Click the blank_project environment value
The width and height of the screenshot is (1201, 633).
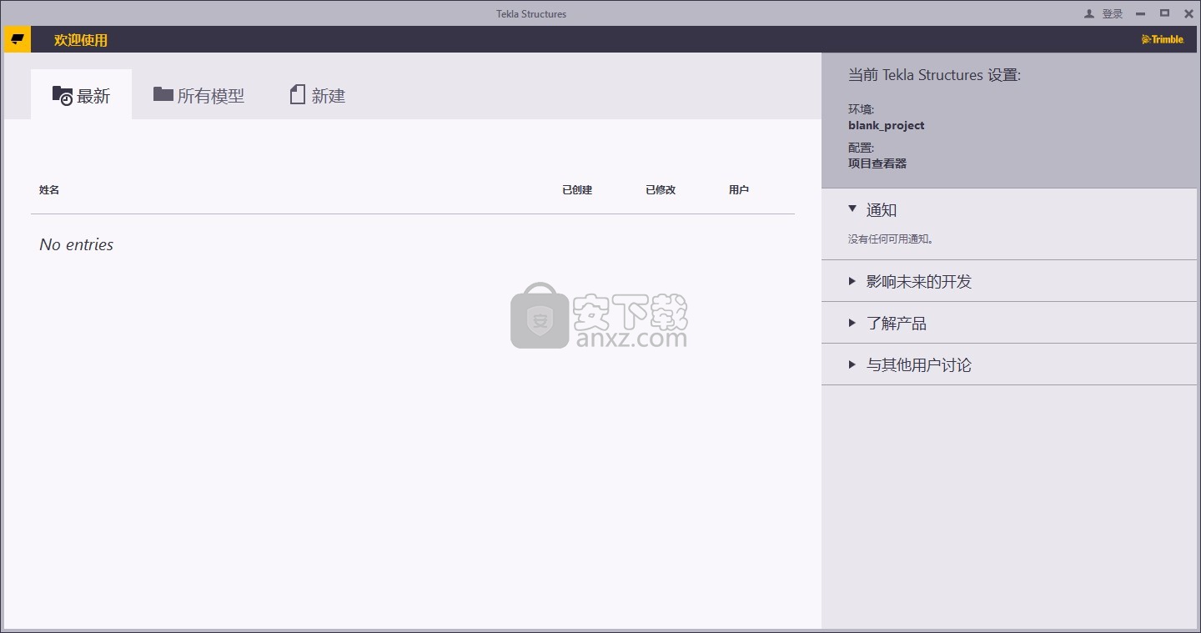(x=887, y=126)
